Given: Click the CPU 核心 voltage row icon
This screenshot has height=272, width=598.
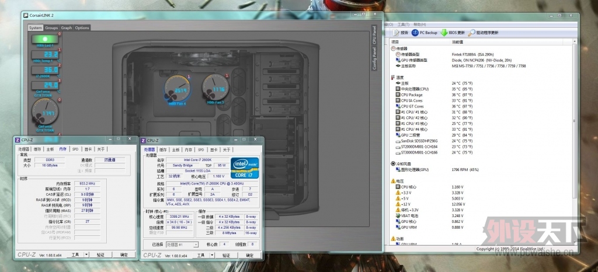Looking at the screenshot, I should pyautogui.click(x=398, y=187).
